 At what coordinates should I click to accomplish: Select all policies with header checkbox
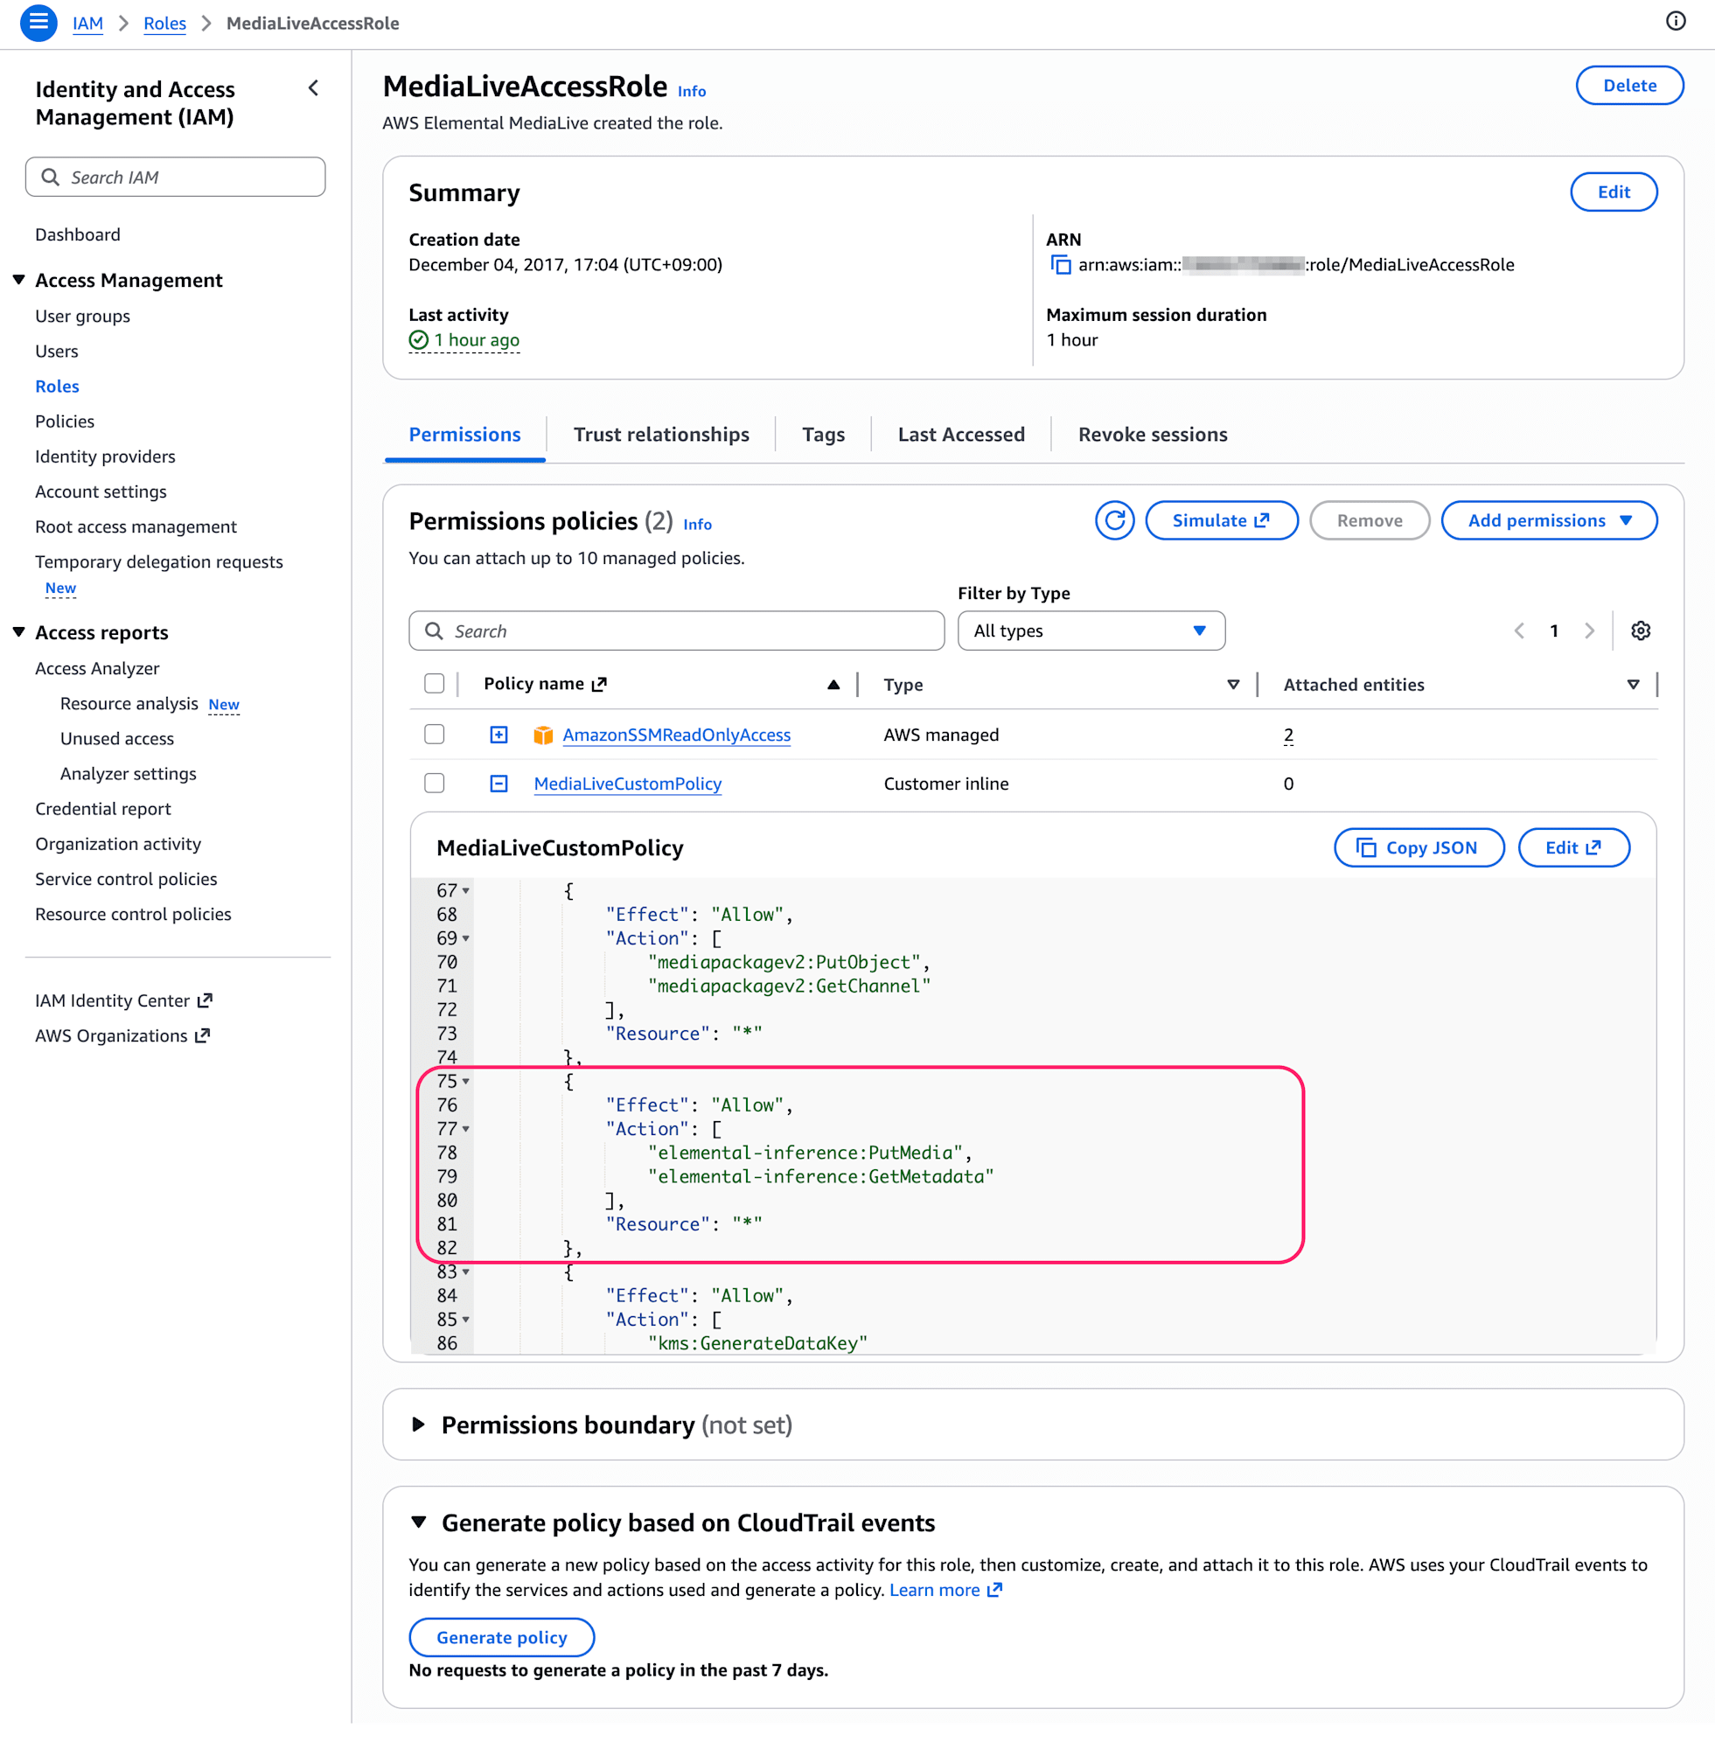pos(434,684)
